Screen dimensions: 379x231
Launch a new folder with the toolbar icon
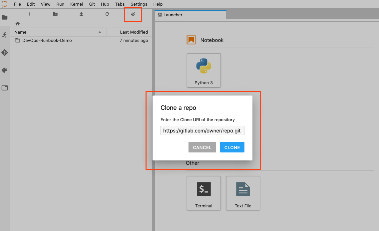click(x=55, y=14)
